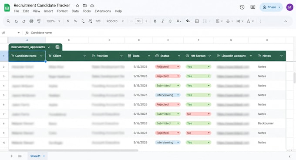Open the Roboto font dropdown
This screenshot has height=160, width=296.
pos(115,21)
